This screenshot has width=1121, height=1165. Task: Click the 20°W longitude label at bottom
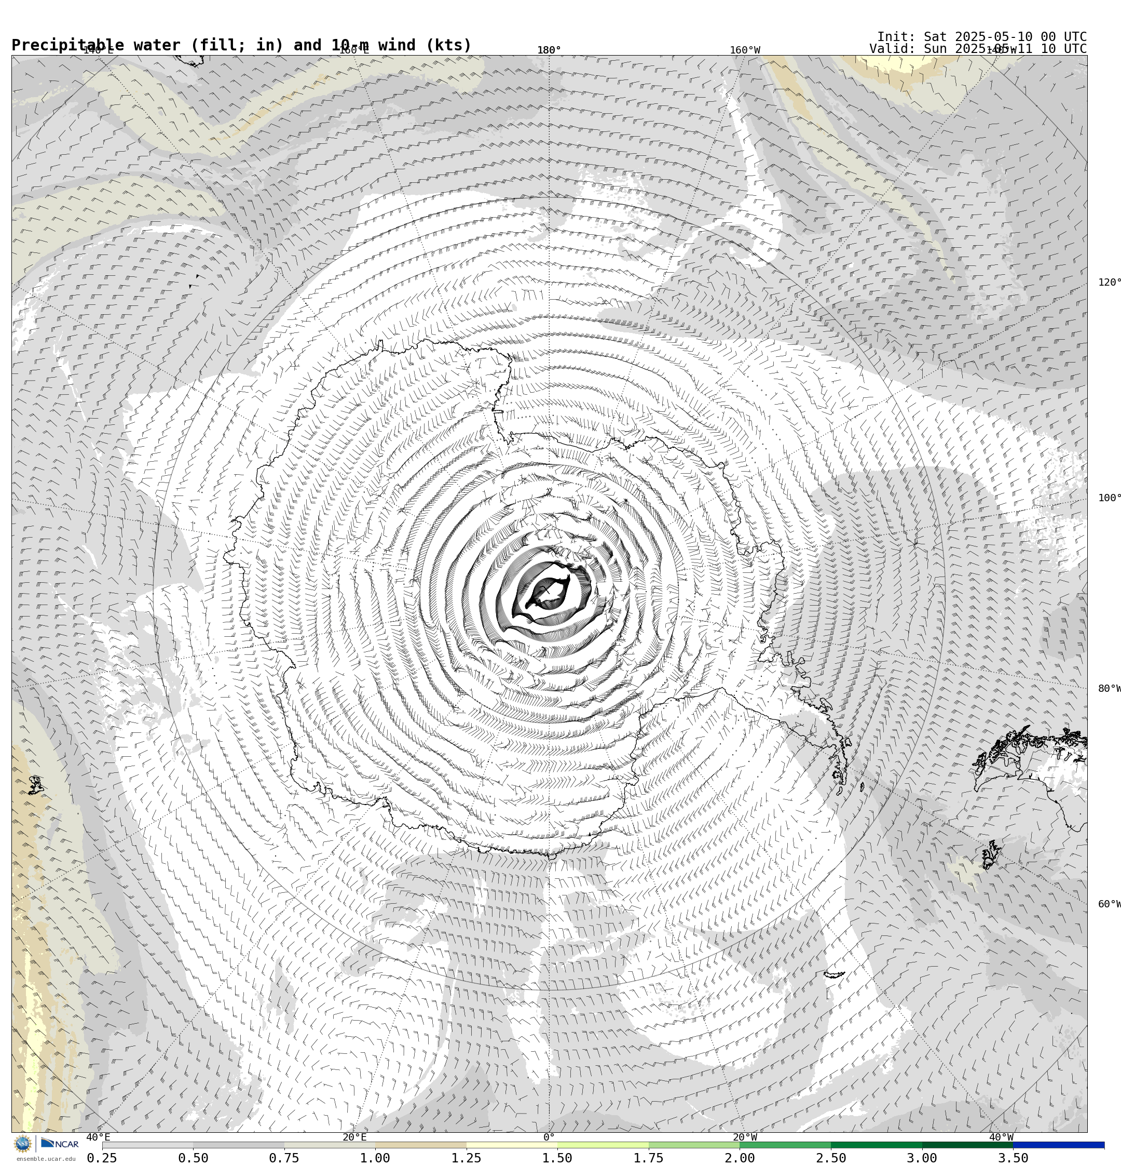pos(745,1137)
